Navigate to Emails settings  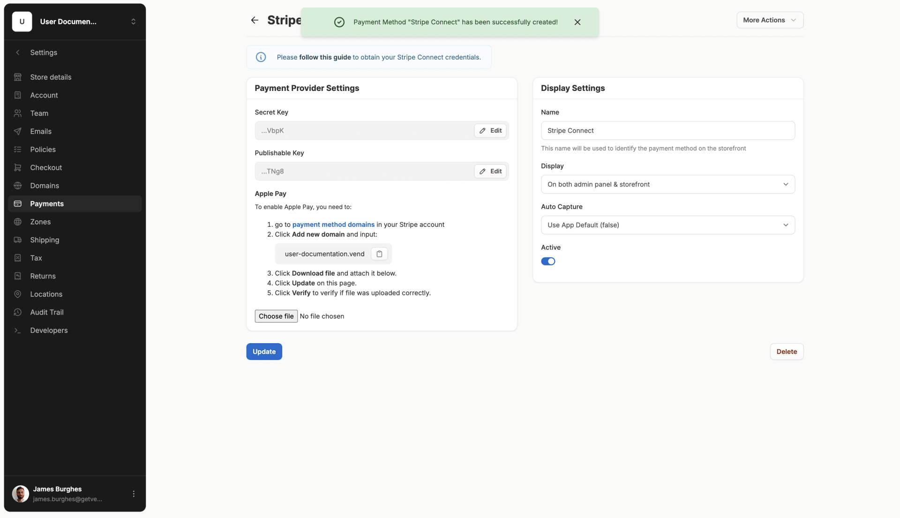pyautogui.click(x=75, y=131)
